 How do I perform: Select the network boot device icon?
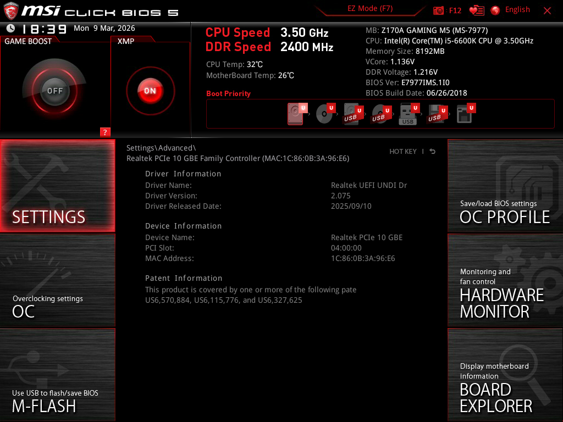tap(466, 114)
